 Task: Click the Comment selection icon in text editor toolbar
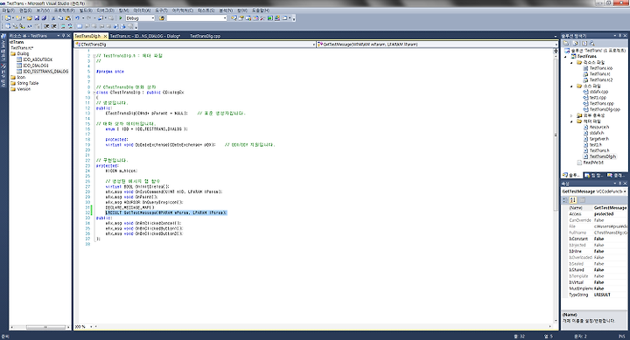tap(63, 26)
